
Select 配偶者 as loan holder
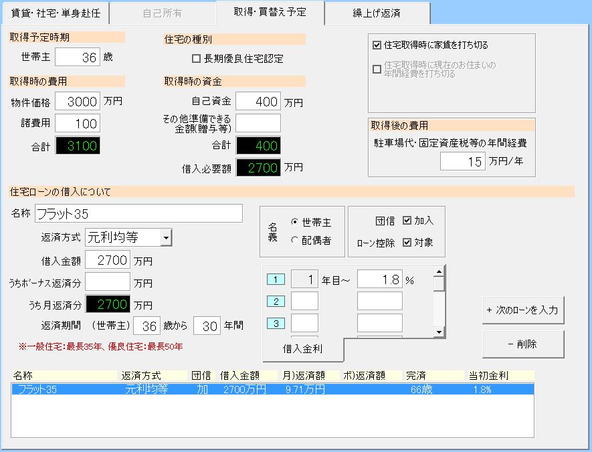(294, 240)
